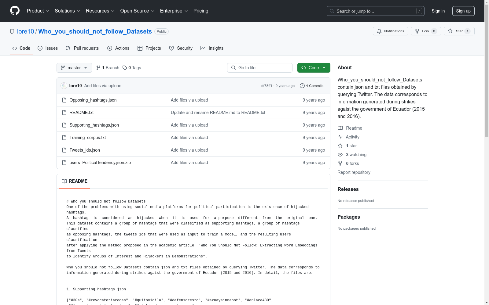This screenshot has width=489, height=305.
Task: Open the Projects tab
Action: pos(149,48)
